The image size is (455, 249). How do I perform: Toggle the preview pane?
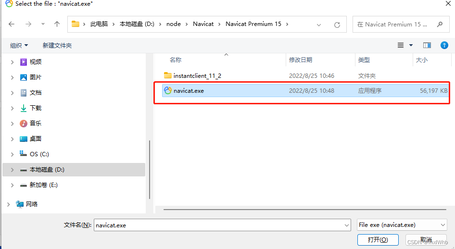427,45
